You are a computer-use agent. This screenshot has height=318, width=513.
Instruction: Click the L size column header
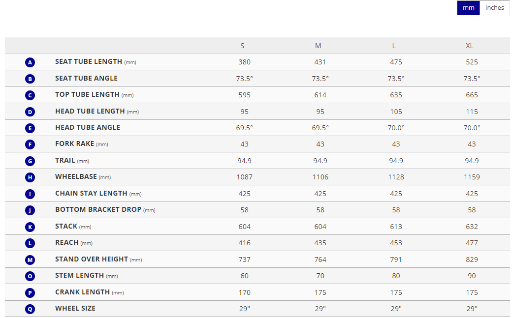[x=394, y=46]
